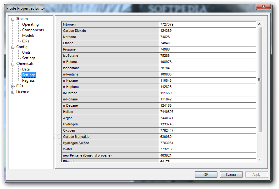Edit Carbon Dioxide value 124389
Image resolution: width=279 pixels, height=189 pixels.
coord(207,31)
